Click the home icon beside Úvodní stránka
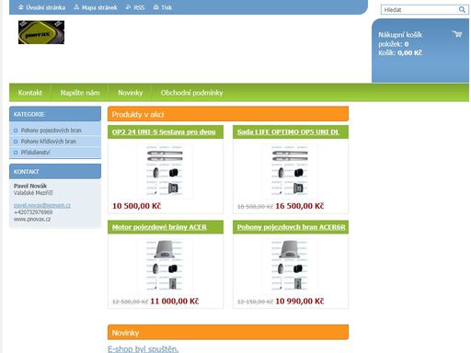The width and height of the screenshot is (471, 353). tap(20, 7)
